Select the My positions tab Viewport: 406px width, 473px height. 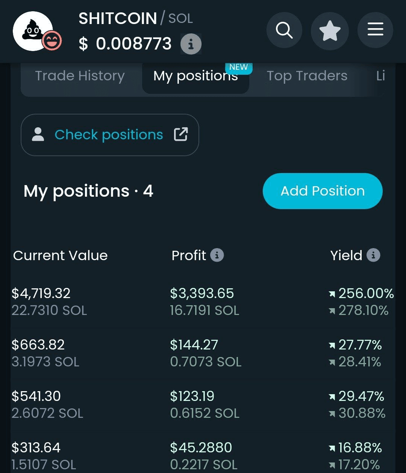click(x=195, y=77)
